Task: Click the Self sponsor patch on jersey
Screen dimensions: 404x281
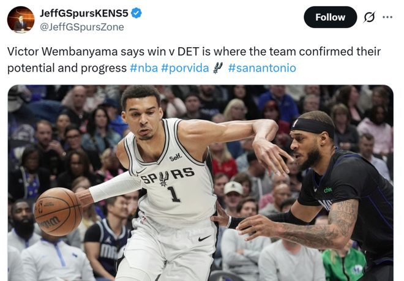Action: pos(176,157)
